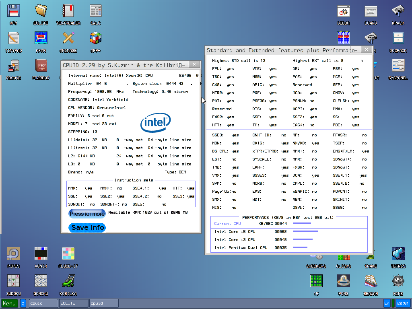This screenshot has width=412, height=309.
Task: Click the 'Press for more' button
Action: point(87,214)
